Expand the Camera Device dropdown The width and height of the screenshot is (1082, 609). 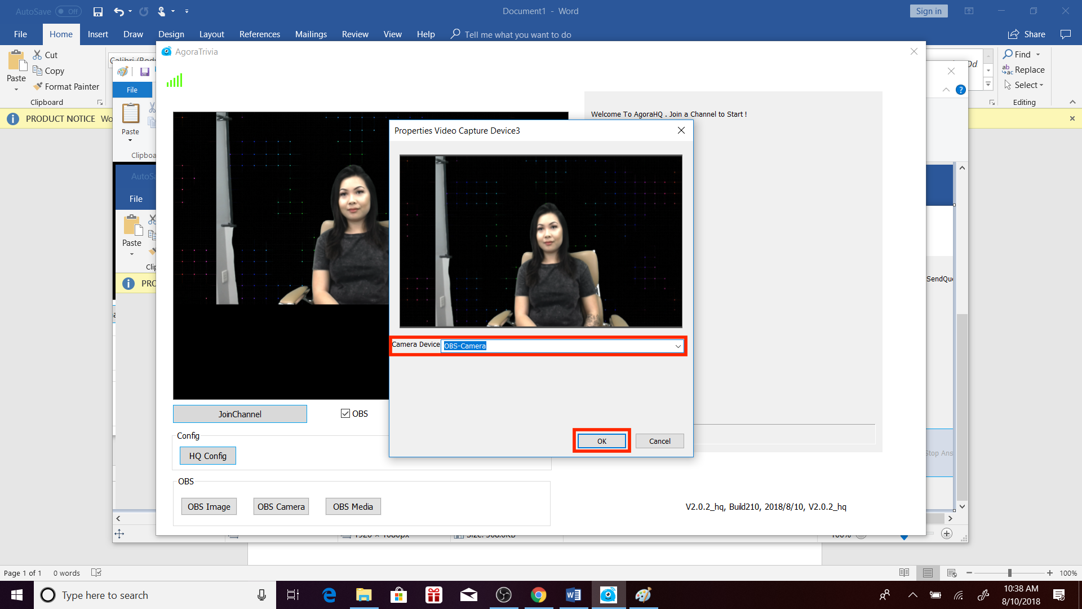click(x=678, y=346)
